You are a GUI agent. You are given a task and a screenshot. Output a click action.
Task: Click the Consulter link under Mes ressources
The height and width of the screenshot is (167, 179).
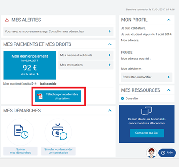coord(132,99)
